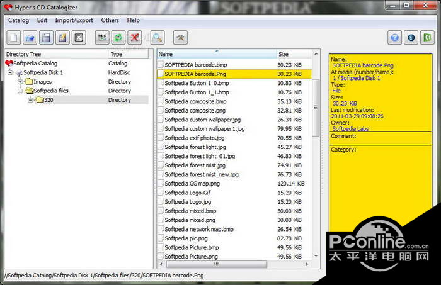441x285 pixels.
Task: Collapse the Softpedia Disk 1 tree node
Action: (10, 73)
